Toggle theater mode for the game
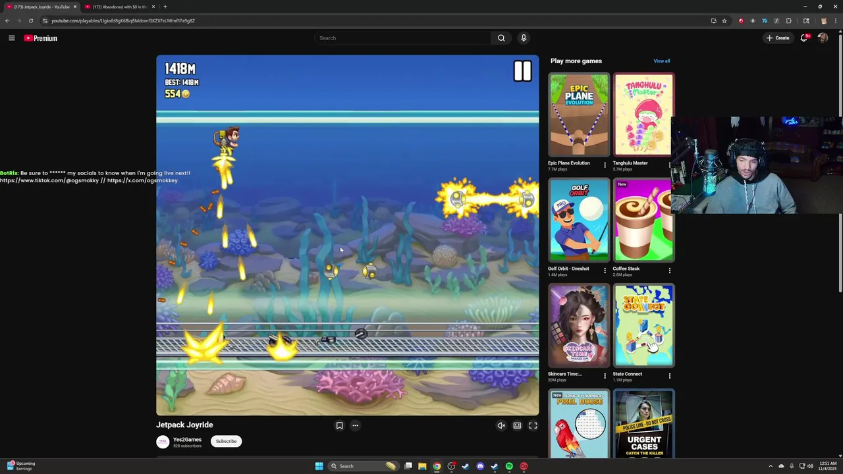 (x=517, y=426)
